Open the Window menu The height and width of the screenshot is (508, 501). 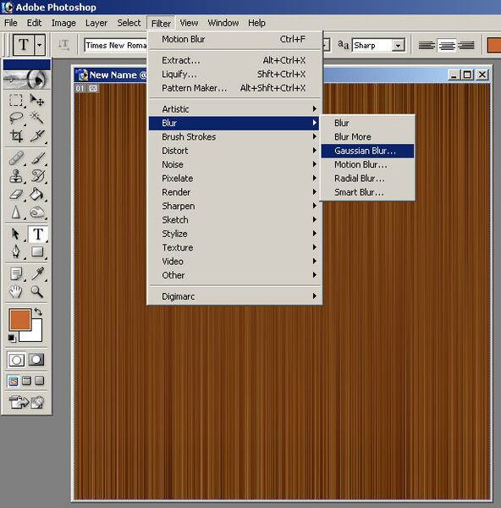(x=223, y=23)
